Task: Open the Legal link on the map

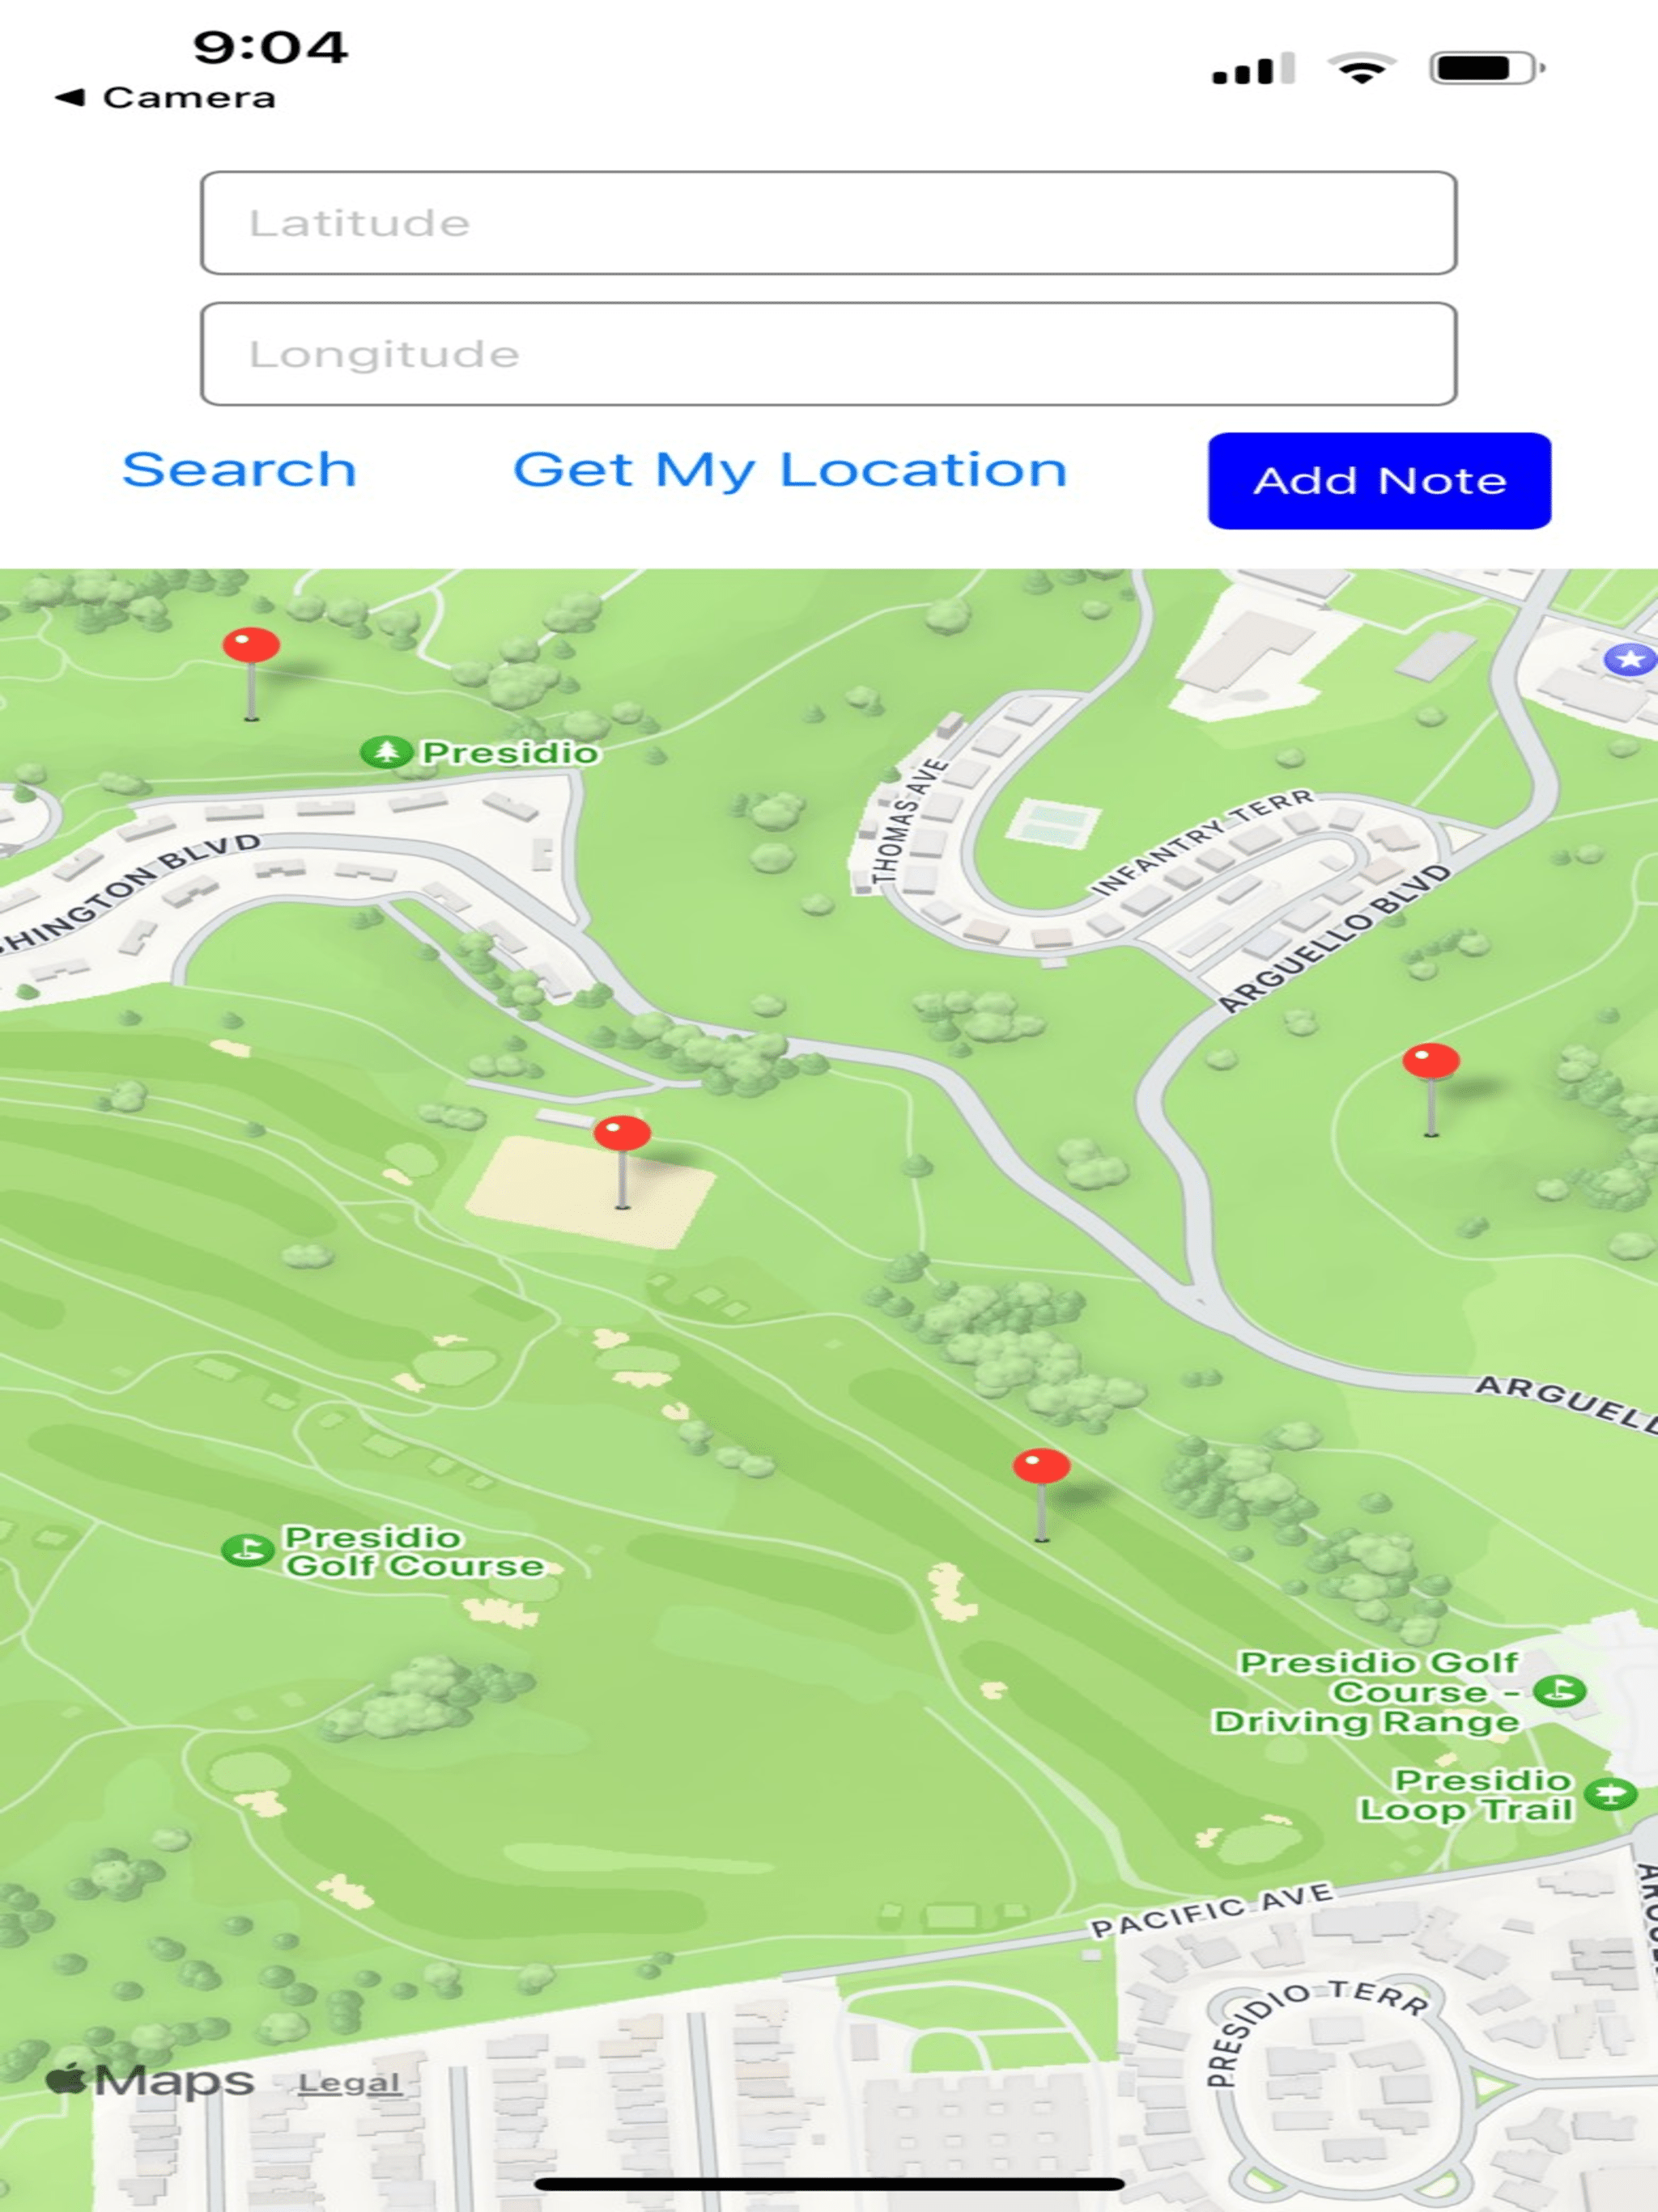Action: click(x=349, y=2083)
